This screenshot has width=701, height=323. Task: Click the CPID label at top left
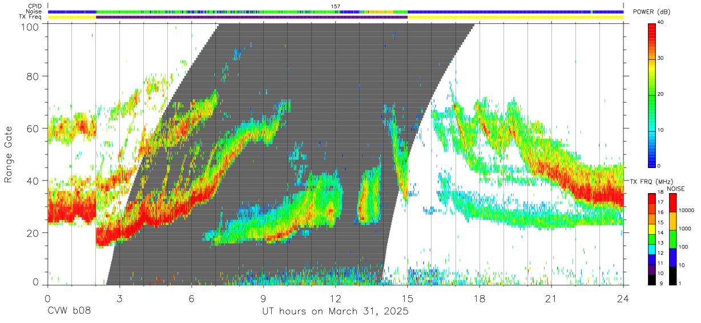click(34, 6)
